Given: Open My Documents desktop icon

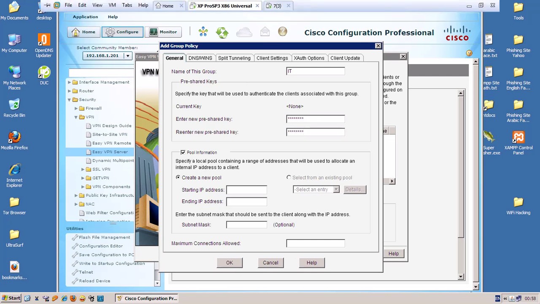Looking at the screenshot, I should (14, 11).
